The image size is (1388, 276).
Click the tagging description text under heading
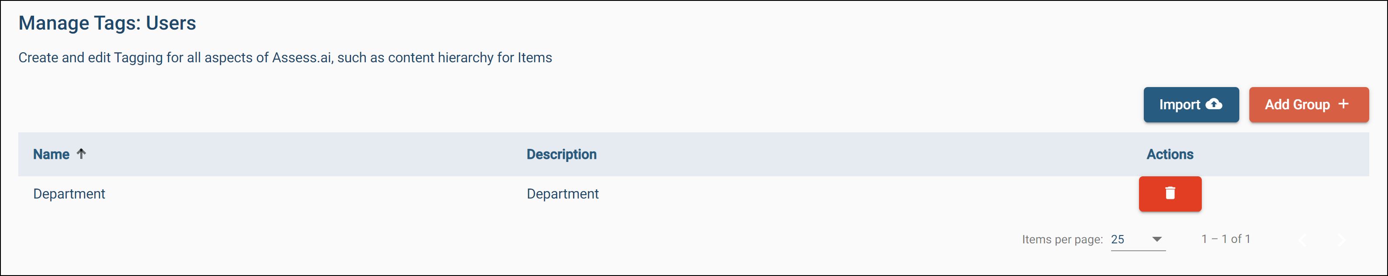[285, 57]
